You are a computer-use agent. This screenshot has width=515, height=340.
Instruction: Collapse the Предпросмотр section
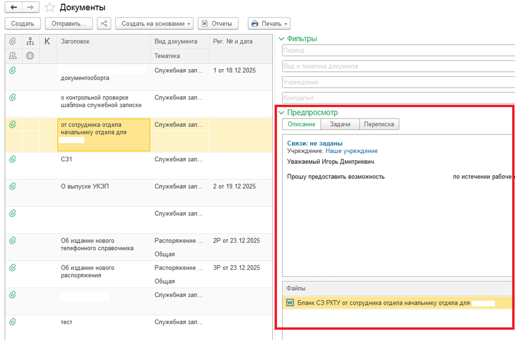pyautogui.click(x=282, y=113)
